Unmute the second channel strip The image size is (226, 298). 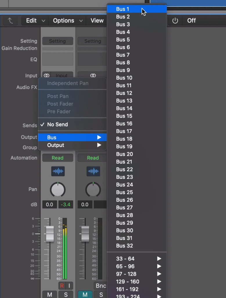click(x=85, y=295)
